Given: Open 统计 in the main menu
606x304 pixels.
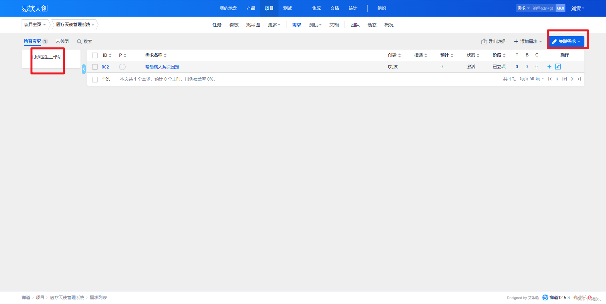Looking at the screenshot, I should [x=353, y=8].
